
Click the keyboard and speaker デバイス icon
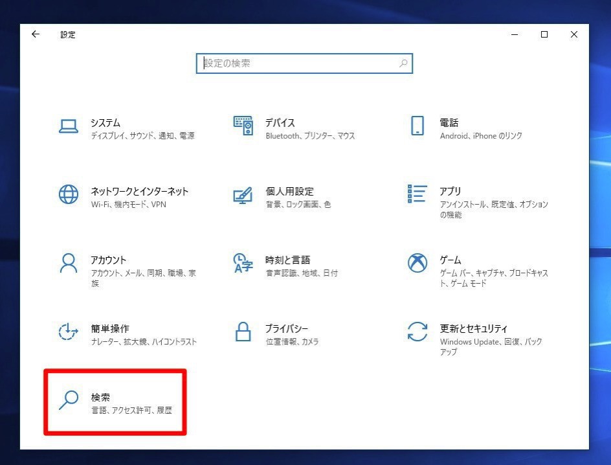(x=243, y=126)
